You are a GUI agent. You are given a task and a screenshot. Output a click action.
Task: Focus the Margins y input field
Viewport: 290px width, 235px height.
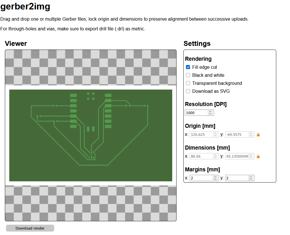[x=236, y=178]
